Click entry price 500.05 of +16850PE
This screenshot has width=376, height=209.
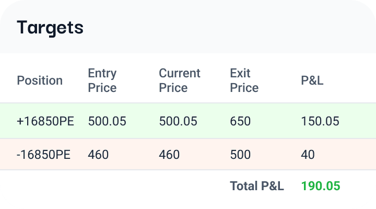pyautogui.click(x=107, y=121)
